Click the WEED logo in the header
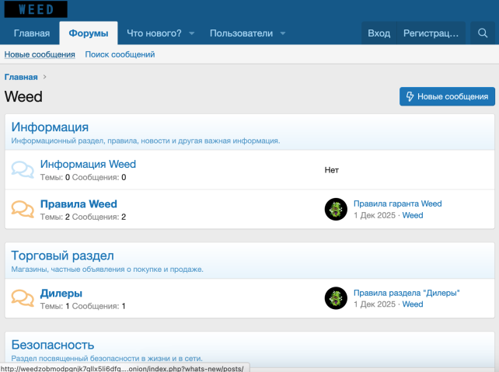Screen dimensions: 499x372 36,9
